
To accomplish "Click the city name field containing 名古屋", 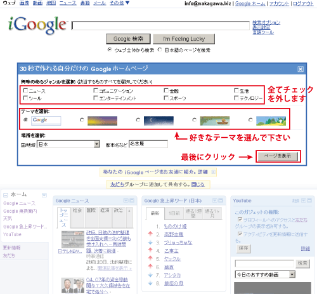I will point(148,144).
